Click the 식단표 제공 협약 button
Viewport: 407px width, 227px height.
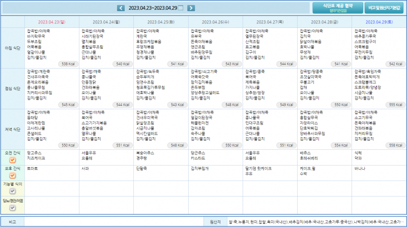341,7
